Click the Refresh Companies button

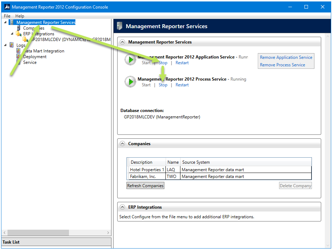coord(145,185)
